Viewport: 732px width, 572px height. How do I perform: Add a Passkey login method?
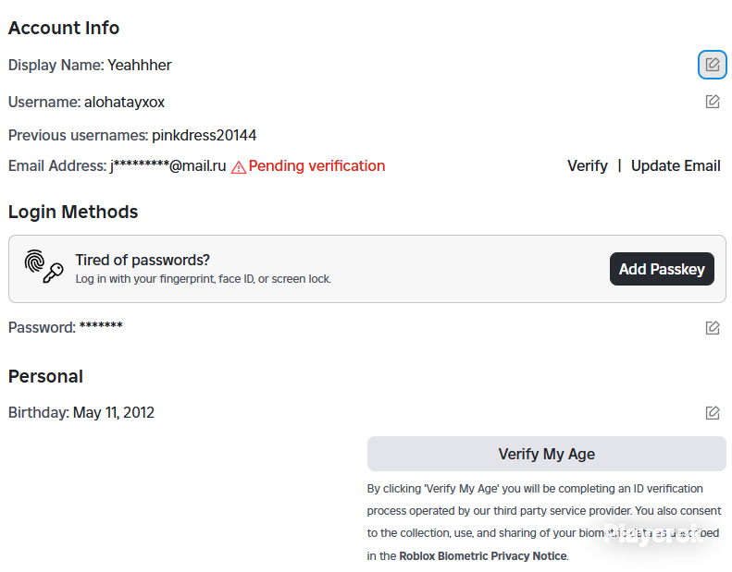(x=662, y=269)
